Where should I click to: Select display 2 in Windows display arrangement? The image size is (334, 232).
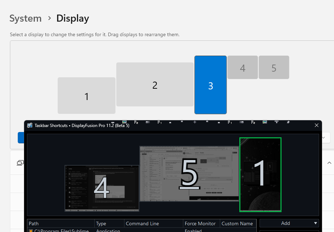[155, 85]
